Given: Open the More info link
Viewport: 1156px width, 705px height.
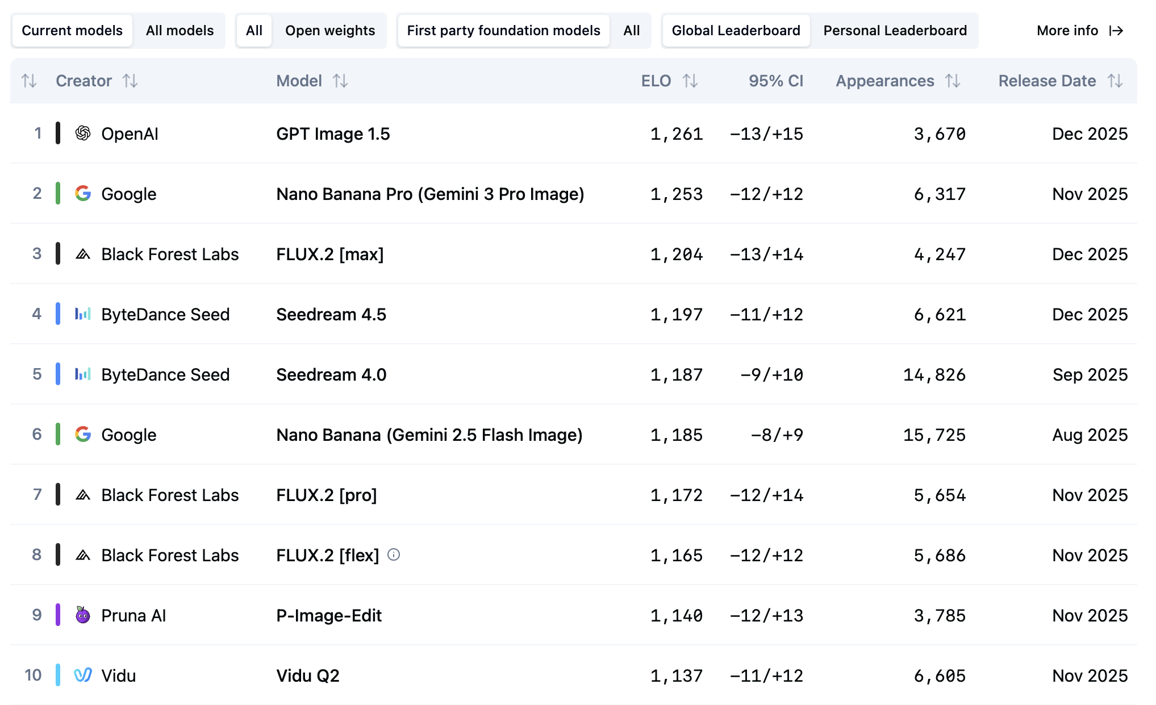Looking at the screenshot, I should tap(1067, 31).
